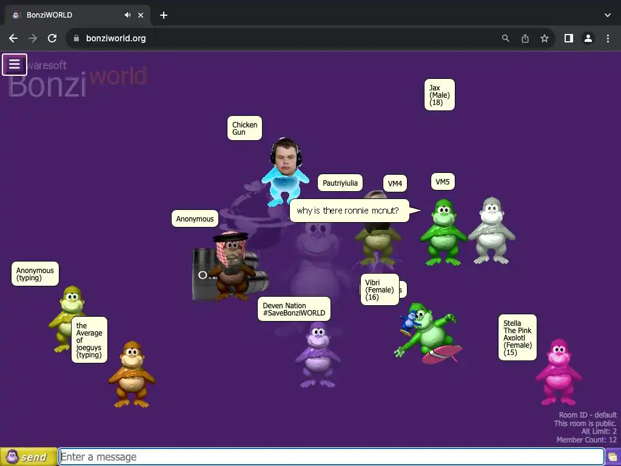Expand the tab search chevron
The height and width of the screenshot is (466, 621).
[x=608, y=15]
